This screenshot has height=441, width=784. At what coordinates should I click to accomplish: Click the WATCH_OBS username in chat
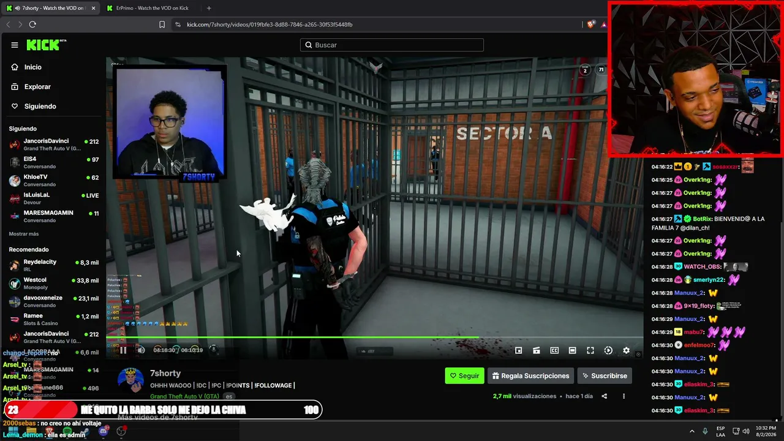(702, 267)
